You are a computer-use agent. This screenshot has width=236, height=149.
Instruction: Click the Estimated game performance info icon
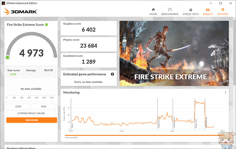point(112,74)
